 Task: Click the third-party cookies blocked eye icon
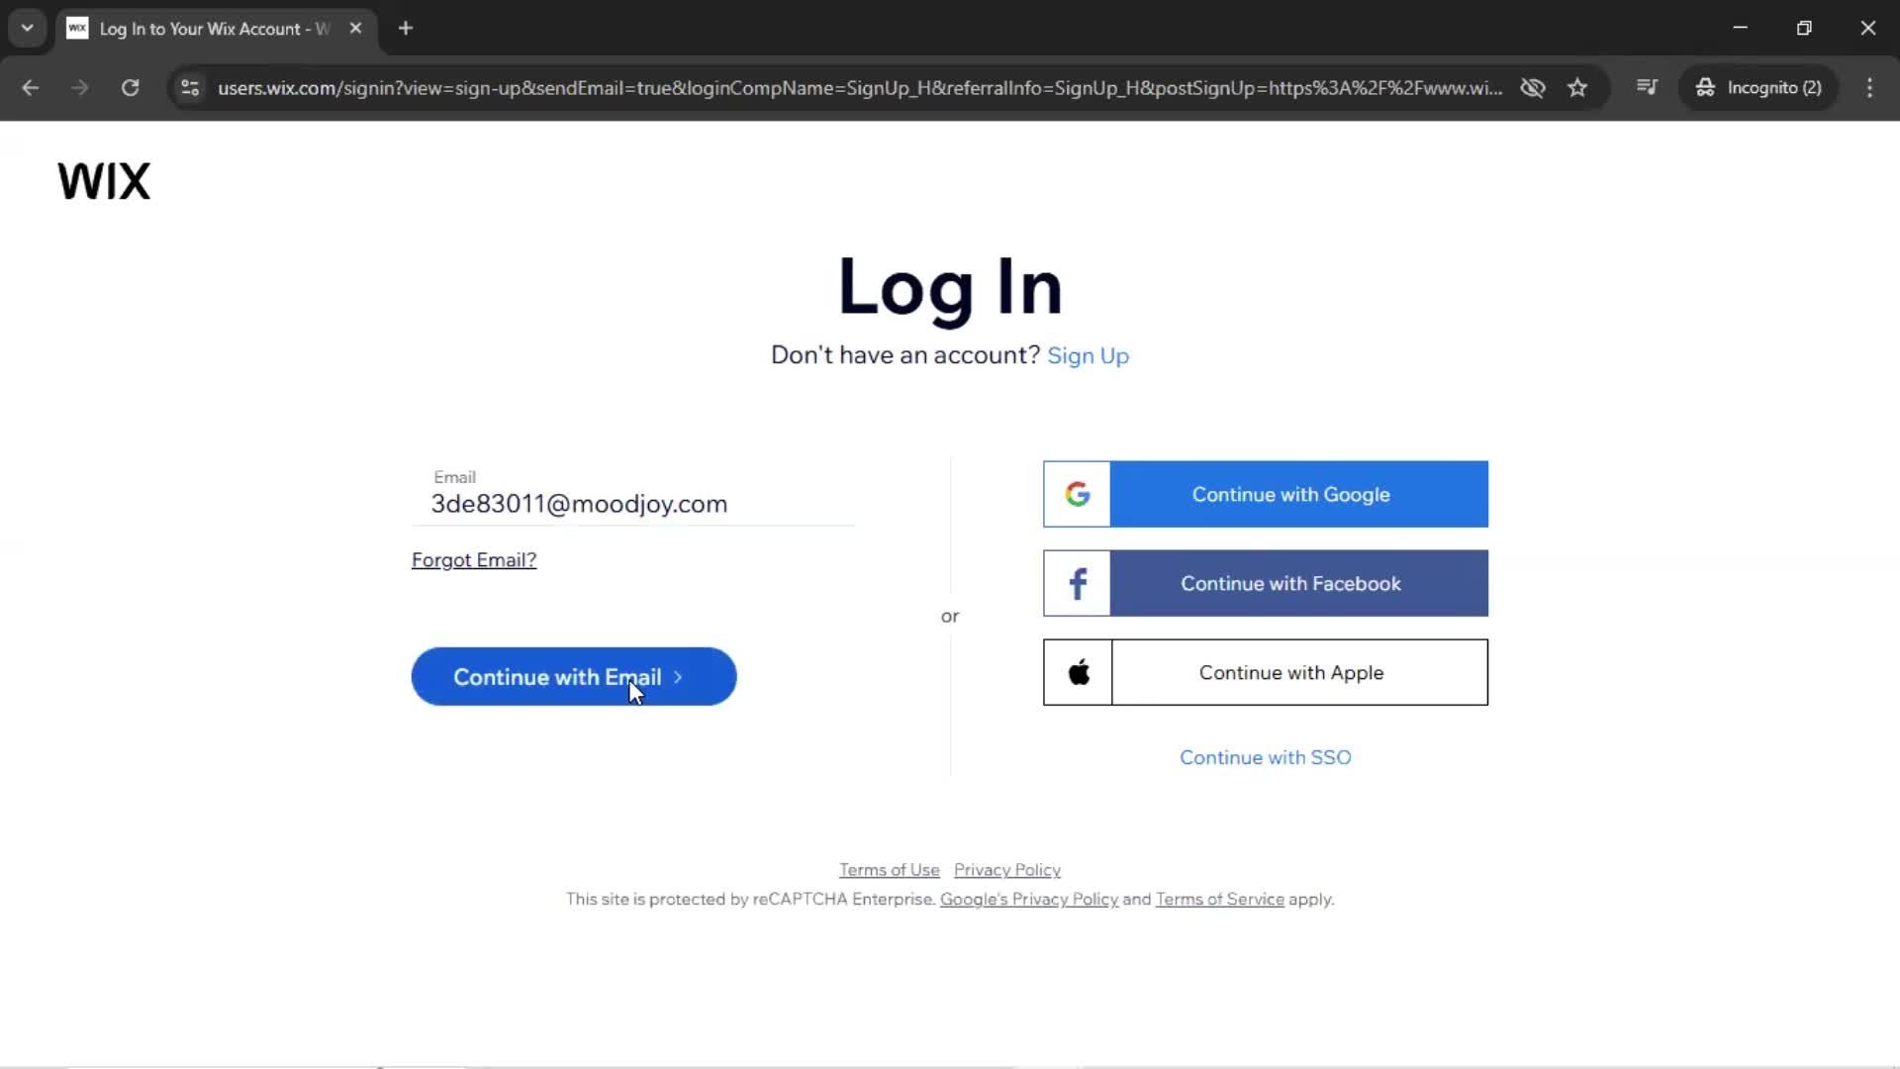click(x=1532, y=87)
